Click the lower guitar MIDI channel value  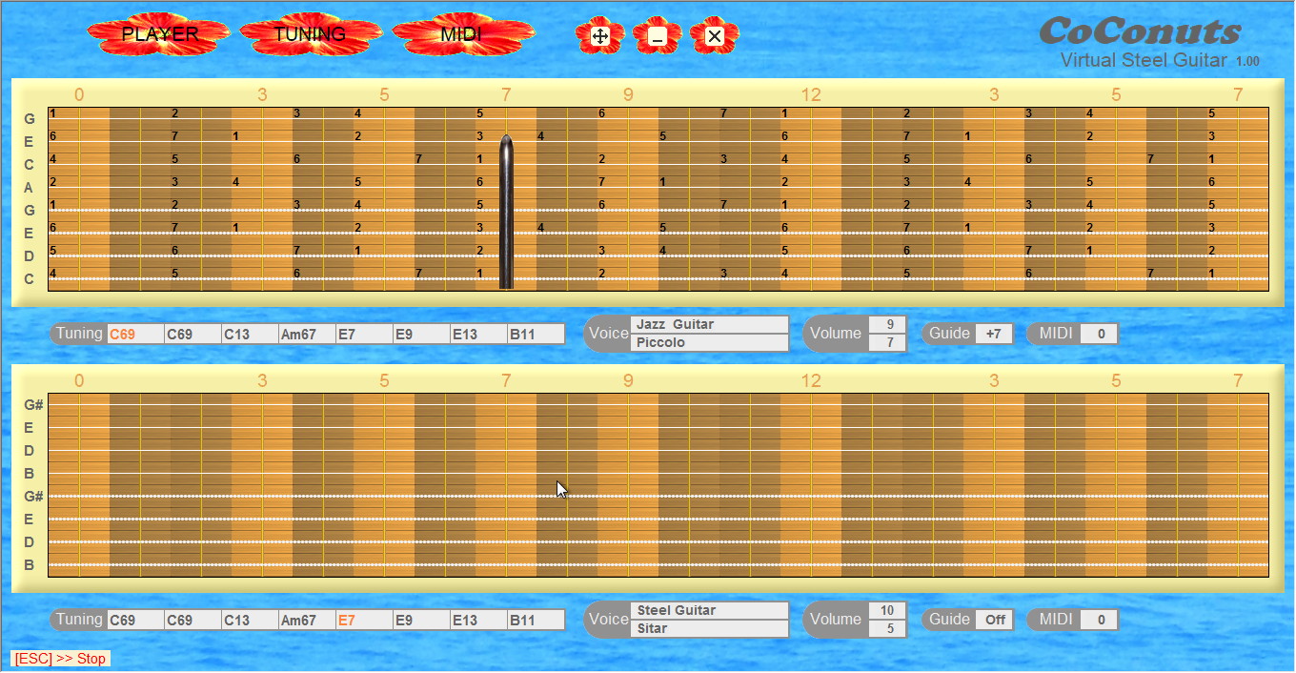tap(1101, 620)
